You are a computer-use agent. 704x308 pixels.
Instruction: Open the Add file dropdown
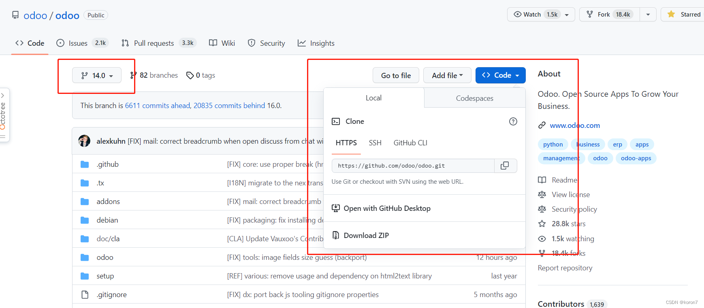coord(447,75)
